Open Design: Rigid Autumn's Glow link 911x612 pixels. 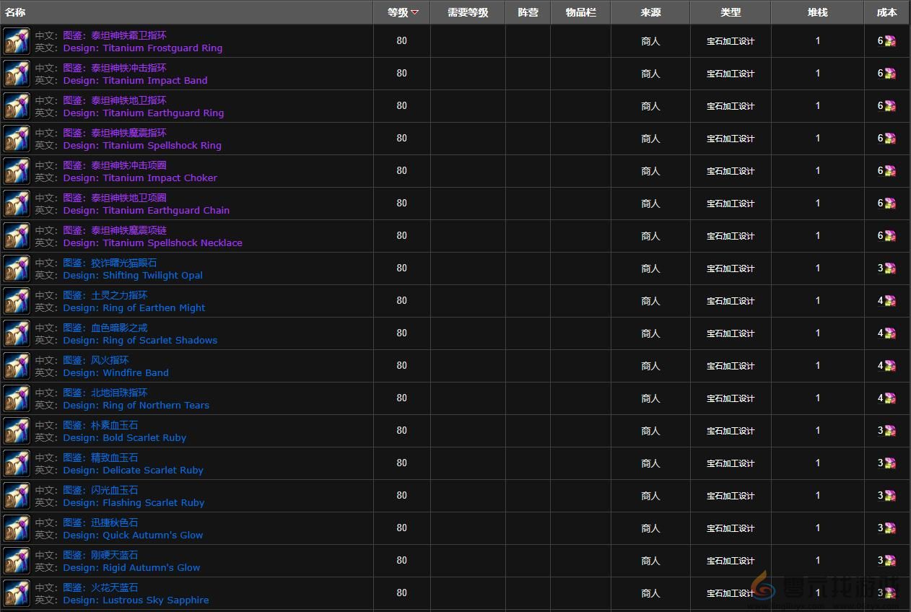click(x=131, y=568)
